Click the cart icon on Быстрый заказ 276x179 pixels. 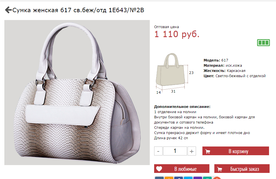pyautogui.click(x=220, y=169)
